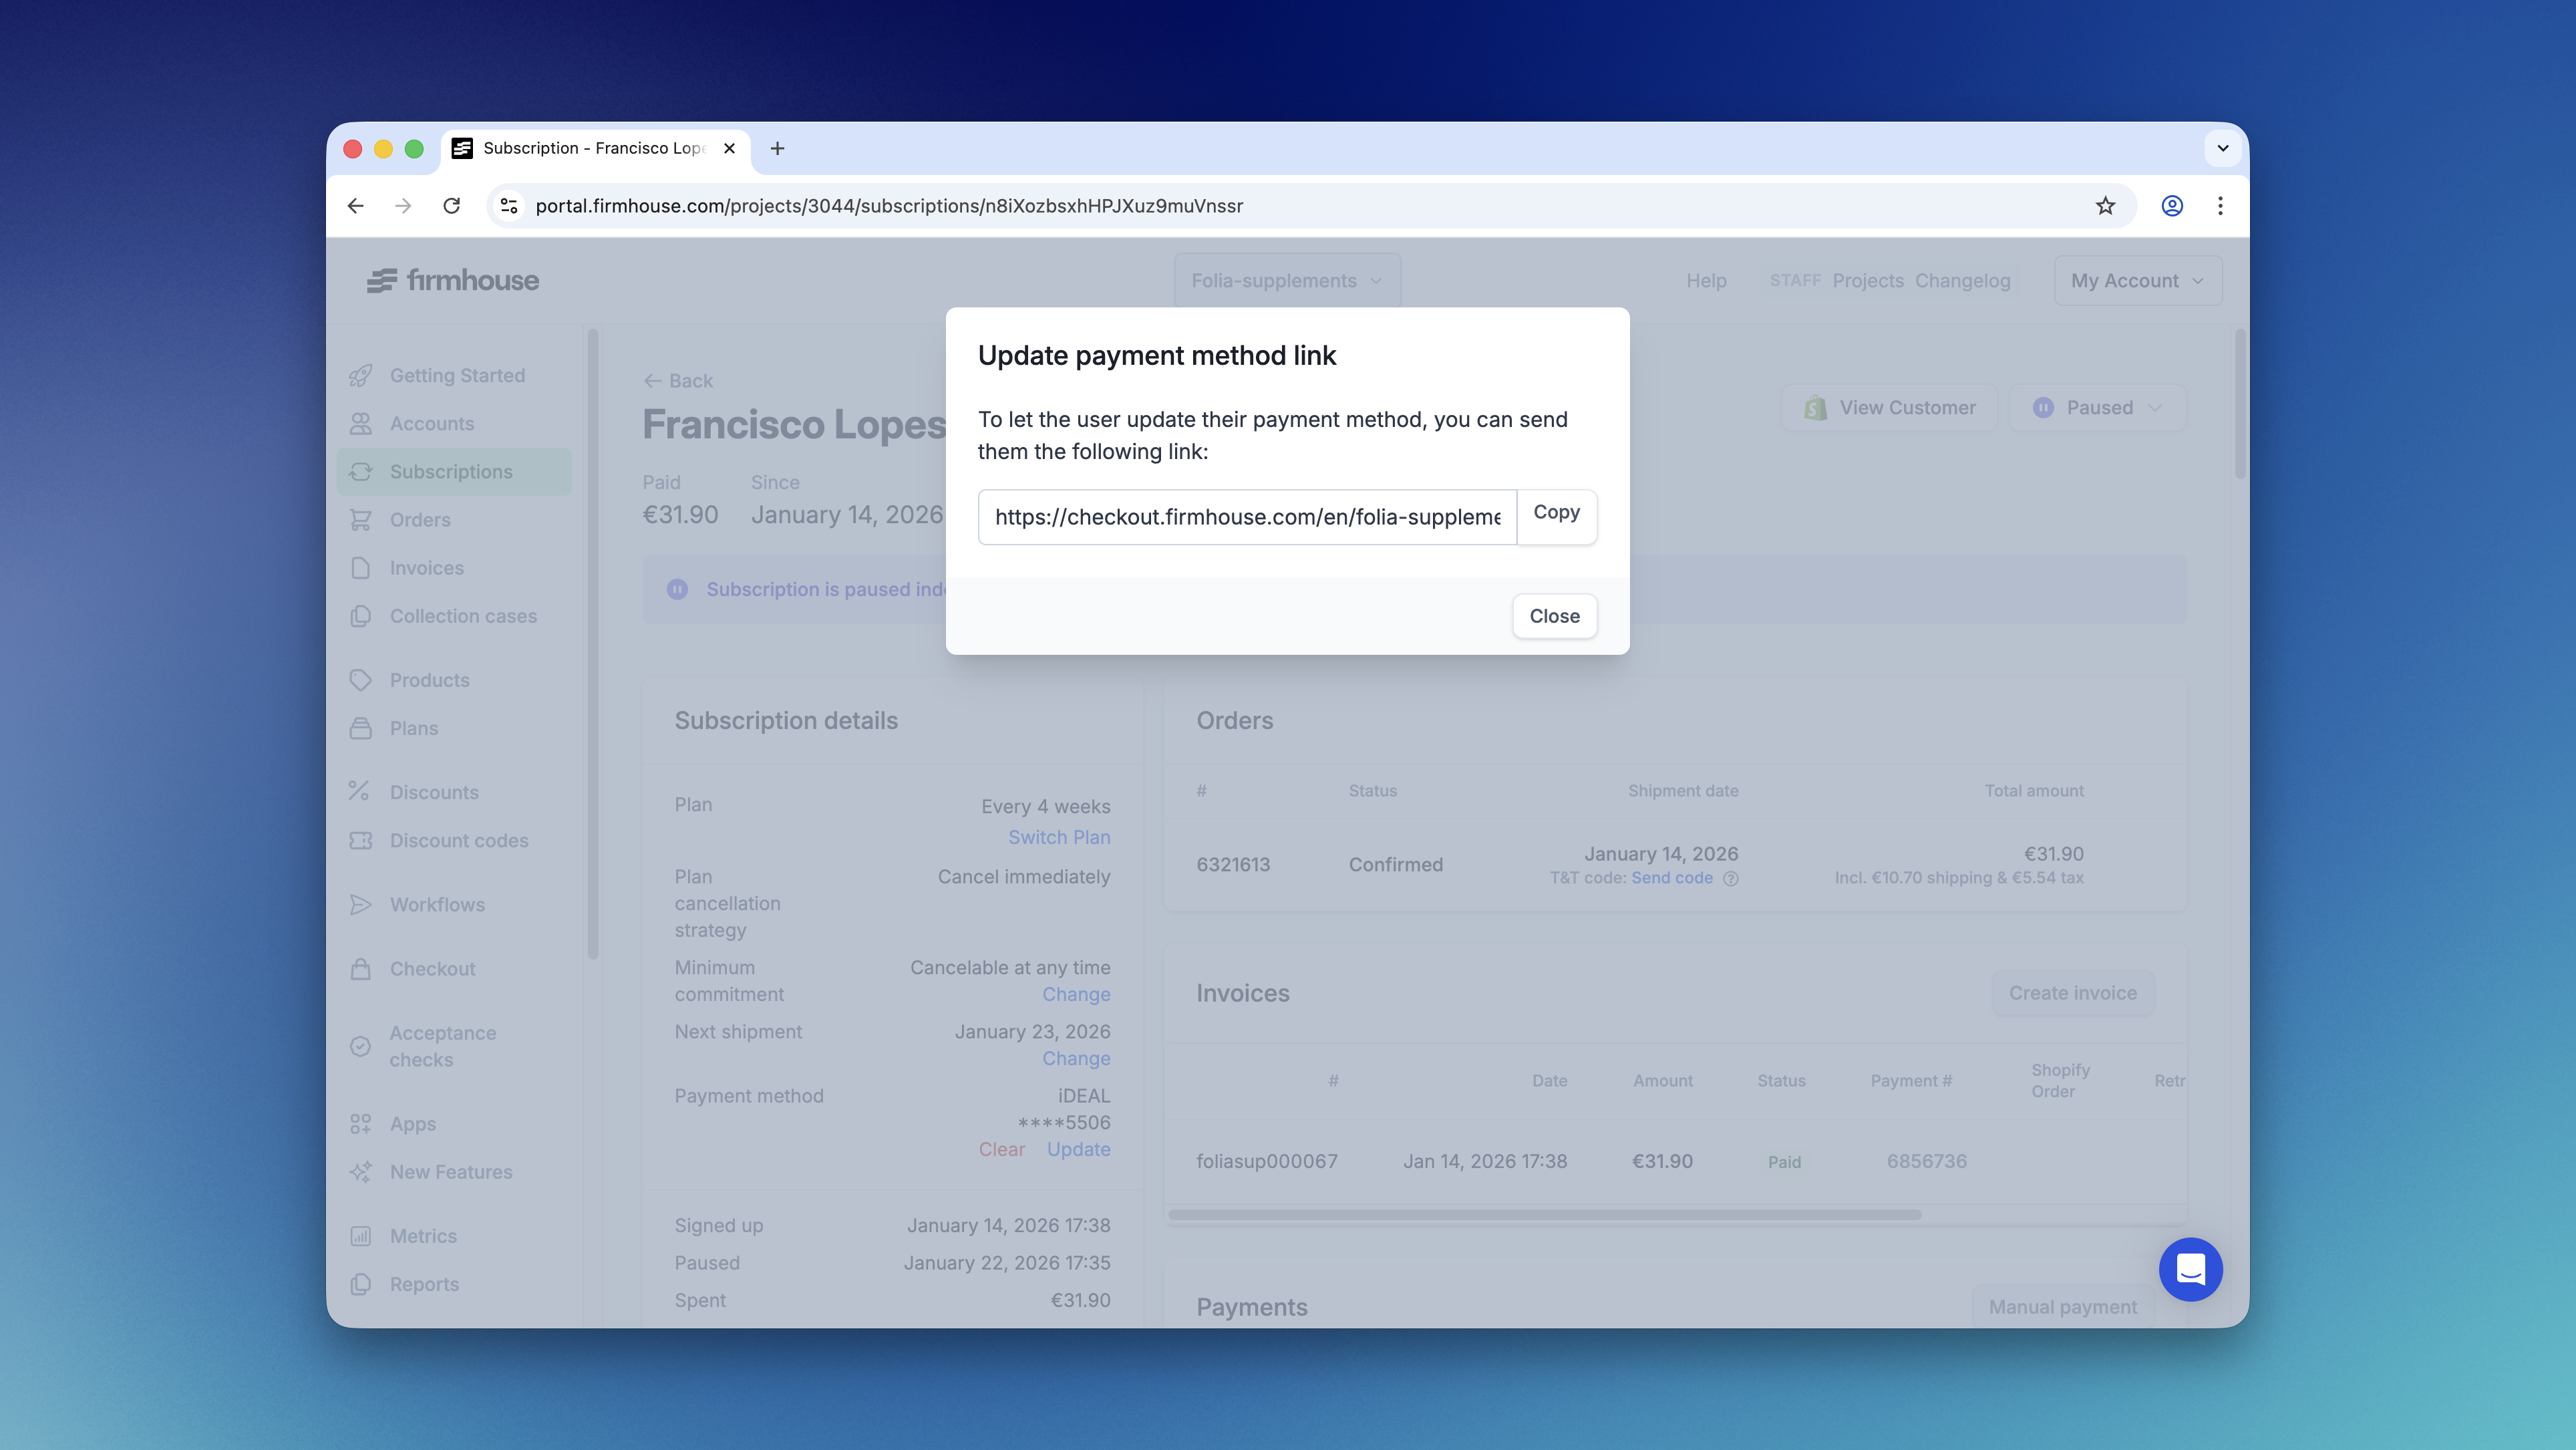This screenshot has width=2576, height=1450.
Task: Close the Update payment method link dialog
Action: (1554, 616)
